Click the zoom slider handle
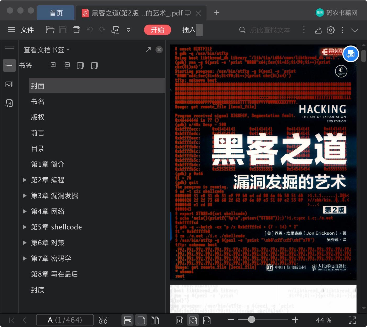 [x=252, y=319]
